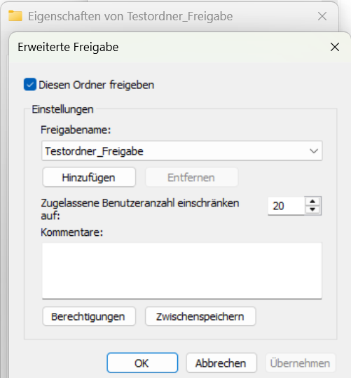351x378 pixels.
Task: Close the Eigenschaften von Testordner_Freigabe window
Action: [322, 16]
